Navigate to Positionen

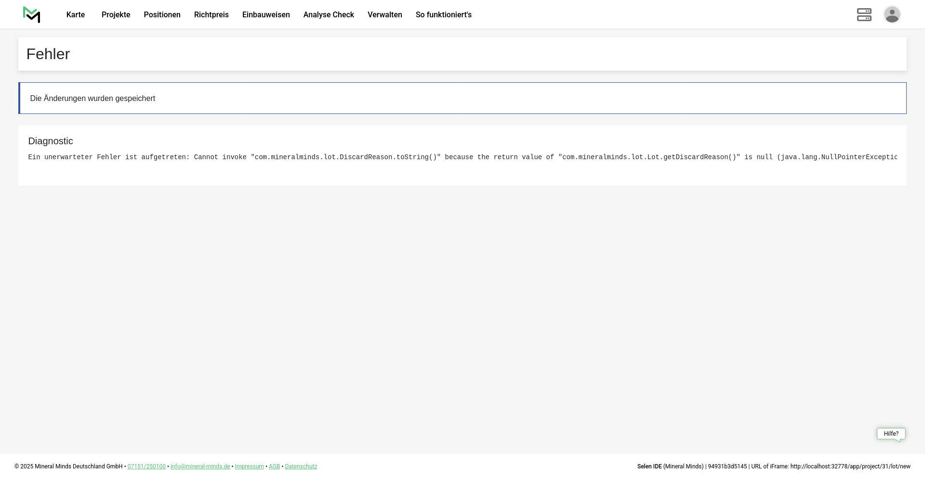[162, 15]
